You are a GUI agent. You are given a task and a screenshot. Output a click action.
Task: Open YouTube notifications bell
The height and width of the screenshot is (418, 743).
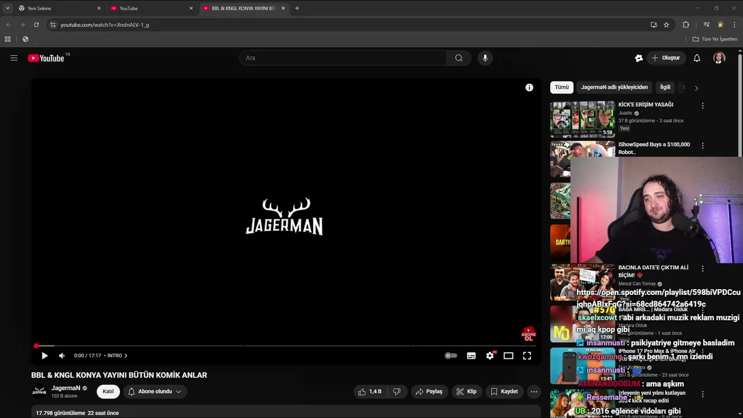coord(697,58)
